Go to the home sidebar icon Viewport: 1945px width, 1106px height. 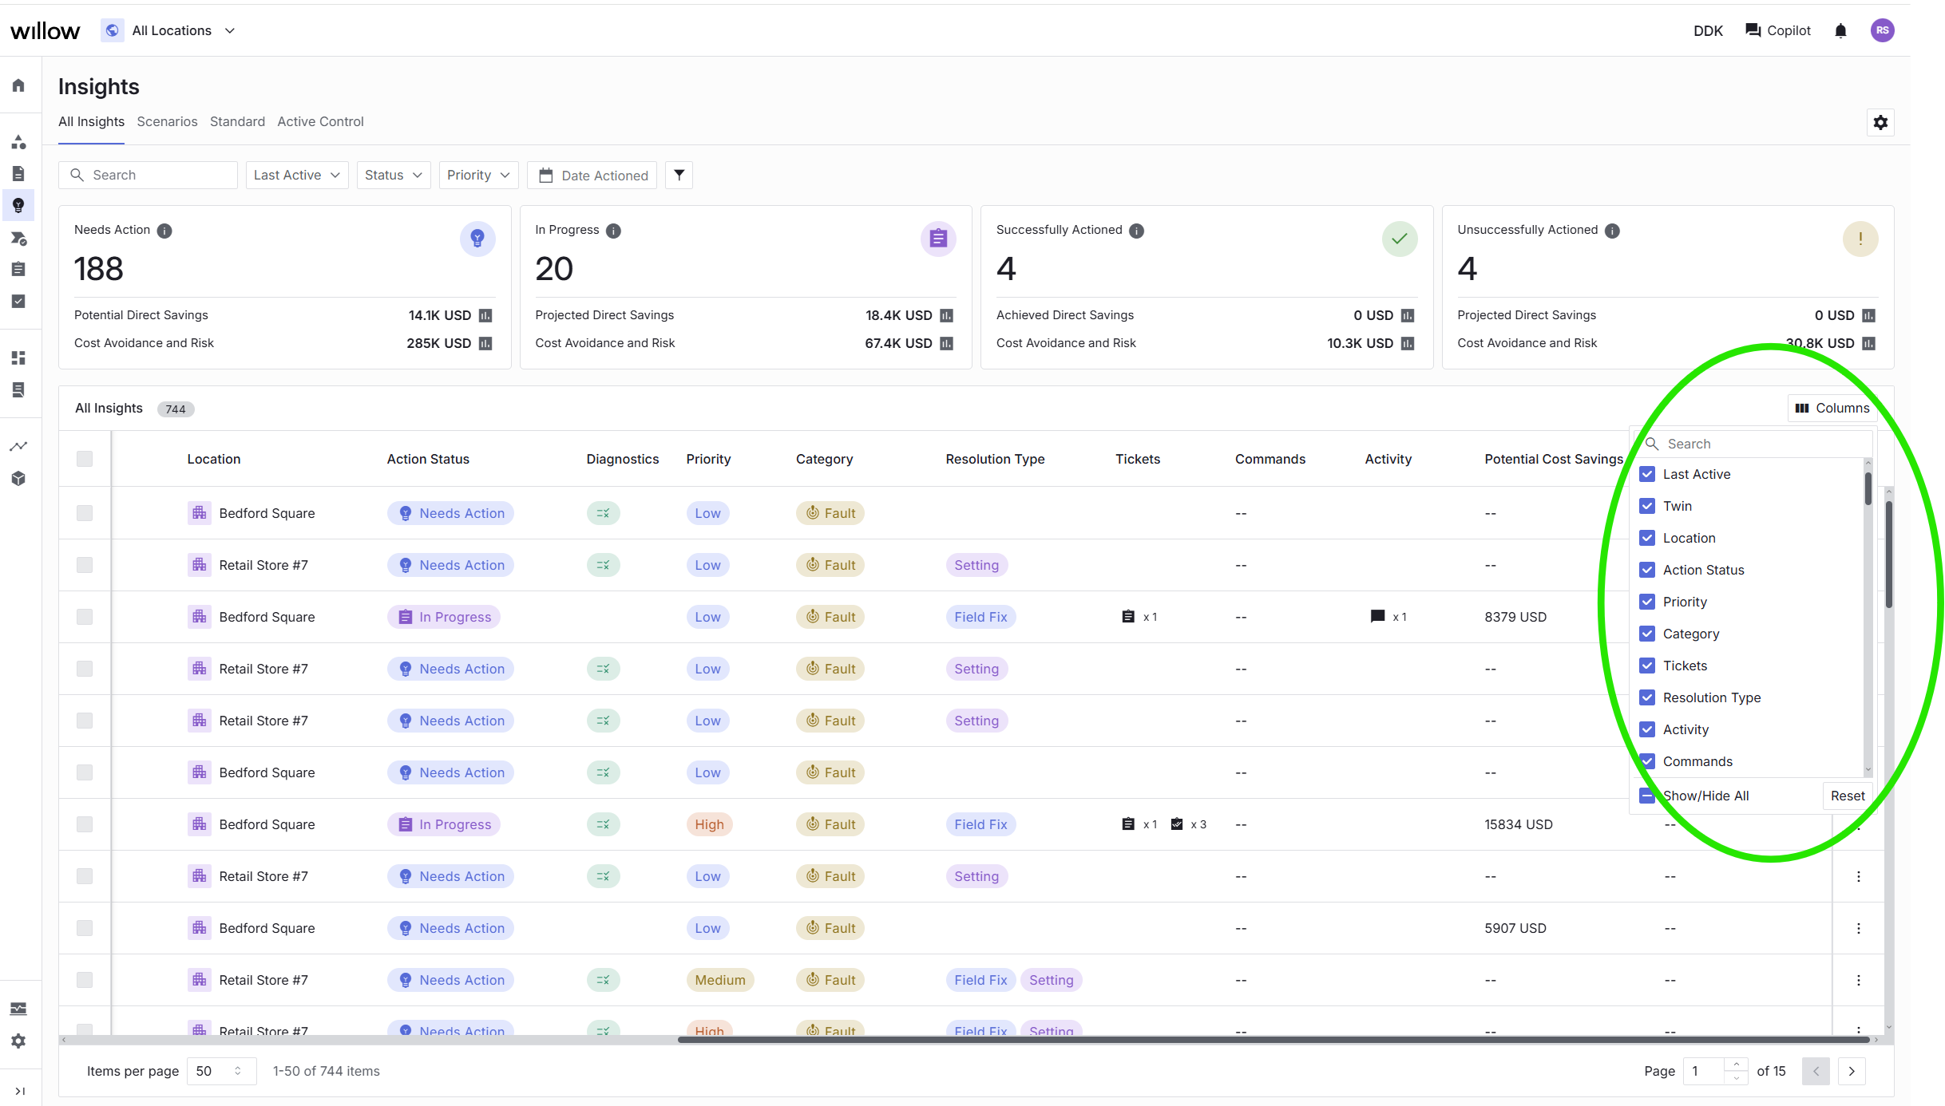point(18,85)
